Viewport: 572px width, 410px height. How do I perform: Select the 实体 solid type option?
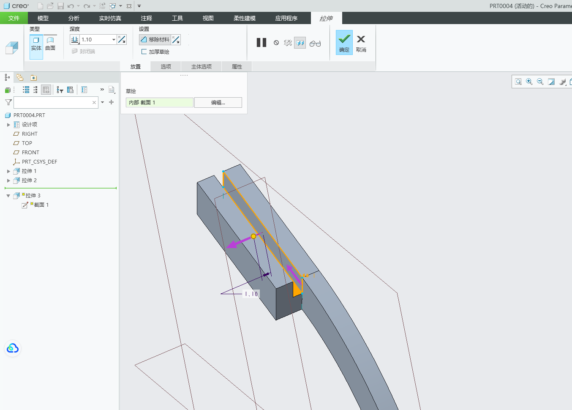point(36,44)
